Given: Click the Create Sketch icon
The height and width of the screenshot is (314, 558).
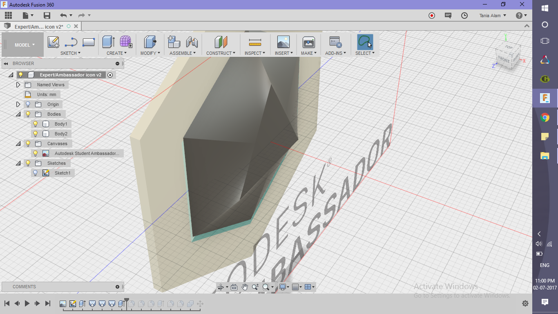Looking at the screenshot, I should pyautogui.click(x=54, y=42).
